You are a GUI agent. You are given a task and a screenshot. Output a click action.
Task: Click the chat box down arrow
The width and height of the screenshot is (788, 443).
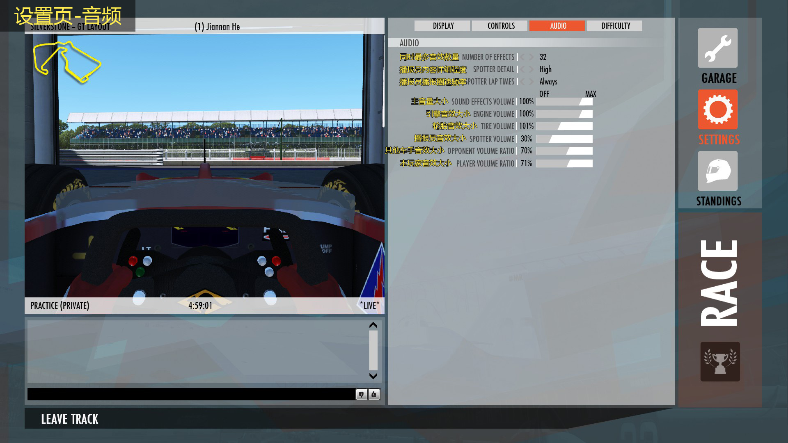pyautogui.click(x=373, y=376)
